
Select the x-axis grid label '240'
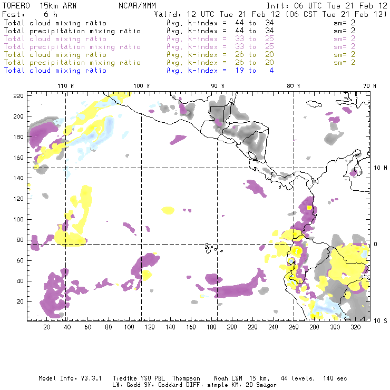[x=273, y=327]
